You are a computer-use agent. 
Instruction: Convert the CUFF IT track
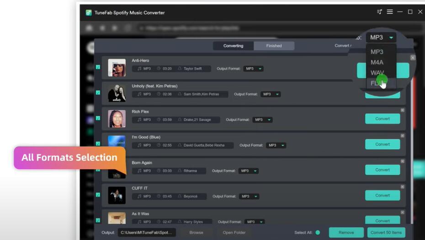click(382, 195)
